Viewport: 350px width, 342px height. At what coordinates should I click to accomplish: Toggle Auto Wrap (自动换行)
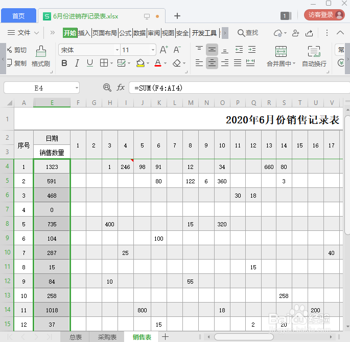pos(314,56)
